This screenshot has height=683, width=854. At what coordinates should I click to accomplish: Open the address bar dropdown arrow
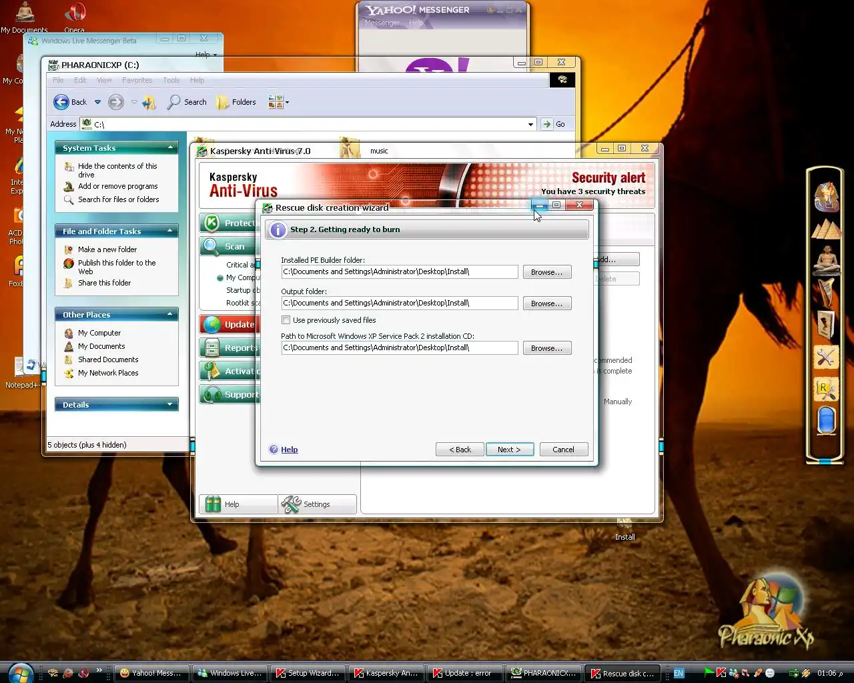click(530, 124)
